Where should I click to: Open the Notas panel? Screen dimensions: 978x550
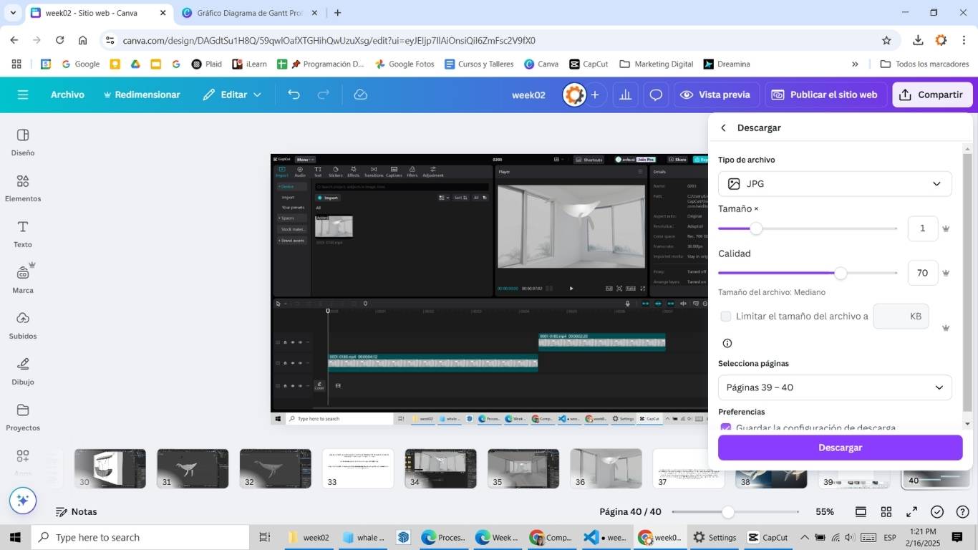point(76,512)
